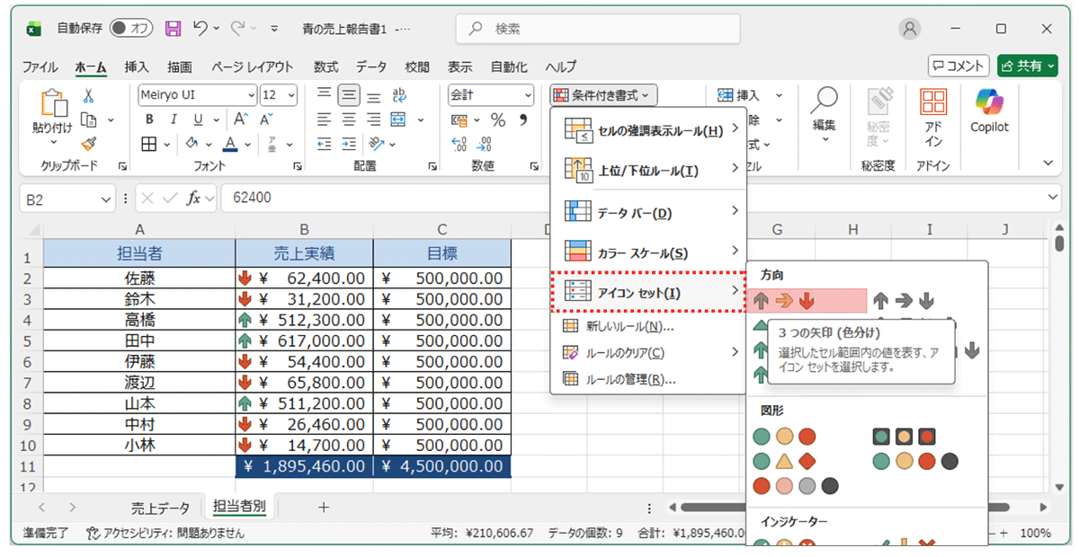Click the コメント button
This screenshot has height=557, width=1079.
tap(959, 66)
